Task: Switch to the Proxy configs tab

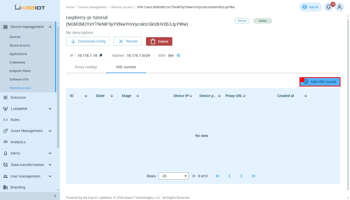Action: (x=86, y=67)
